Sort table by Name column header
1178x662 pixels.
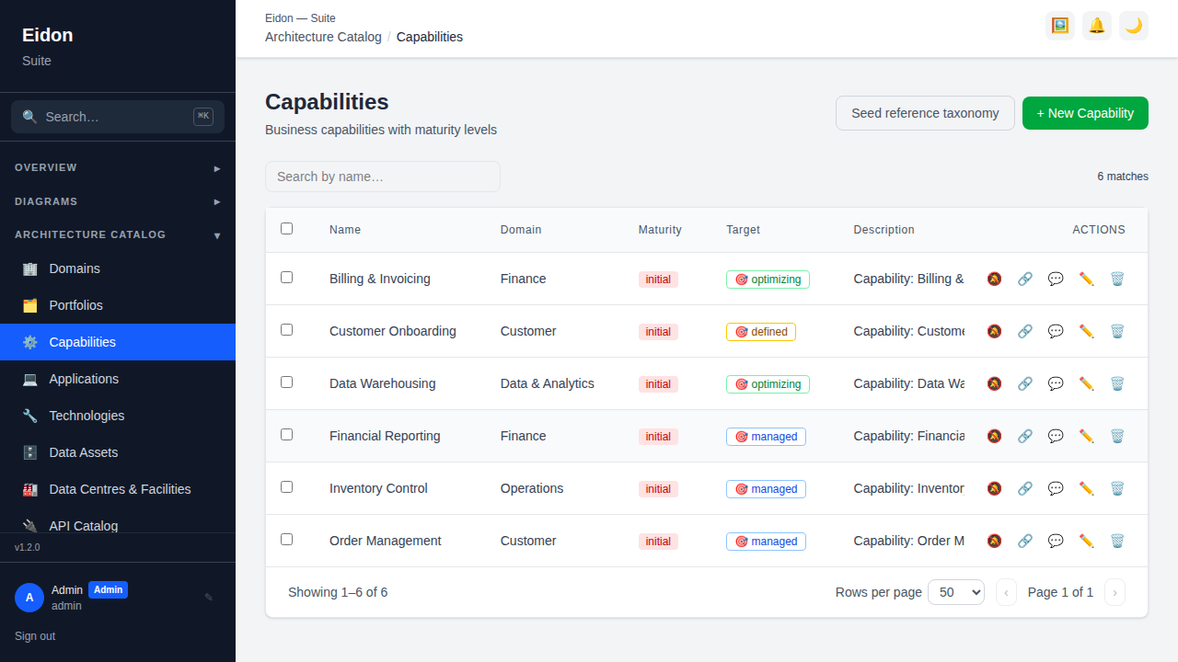(x=345, y=230)
